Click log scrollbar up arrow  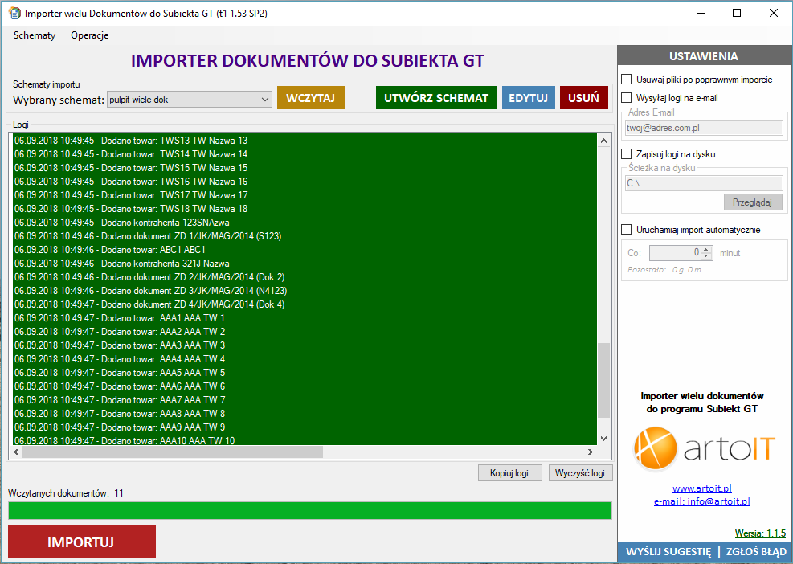[x=603, y=141]
